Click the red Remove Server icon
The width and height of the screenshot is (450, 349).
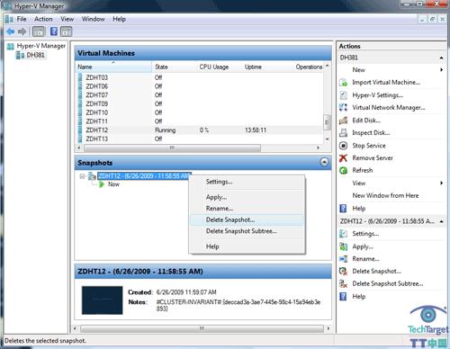click(x=343, y=158)
